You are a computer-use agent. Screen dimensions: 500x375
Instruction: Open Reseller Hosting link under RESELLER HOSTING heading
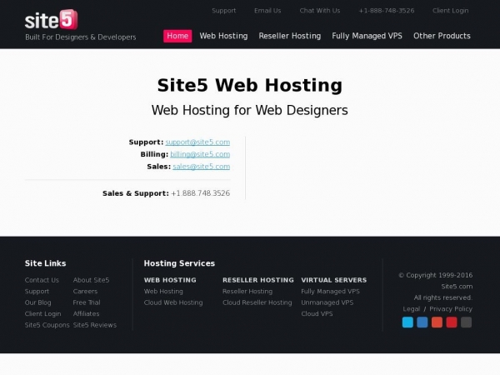click(247, 292)
